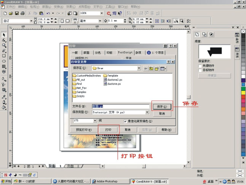The width and height of the screenshot is (246, 185).
Task: Switch to the 分色 tab in print dialog
Action: pos(98,52)
